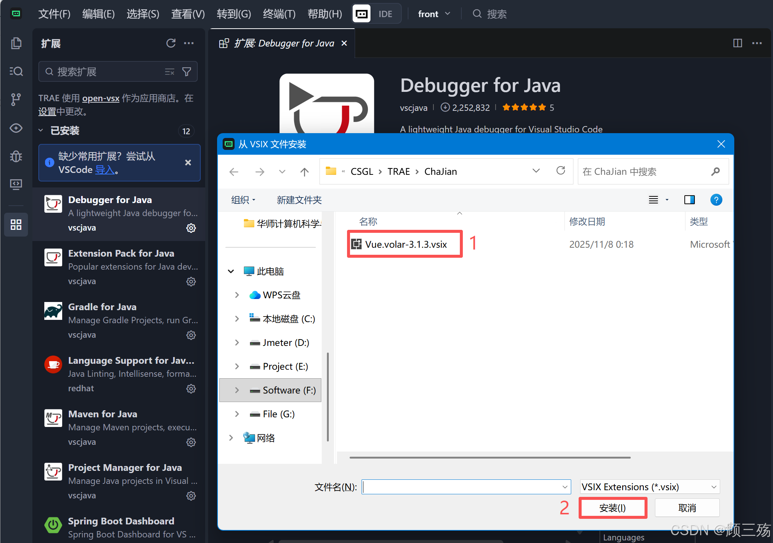Open the Run and Debug bug icon
Image resolution: width=773 pixels, height=543 pixels.
16,156
